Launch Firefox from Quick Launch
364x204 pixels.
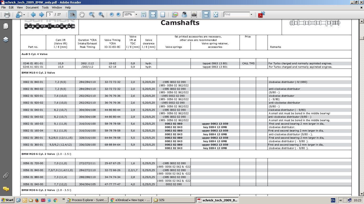pyautogui.click(x=37, y=200)
